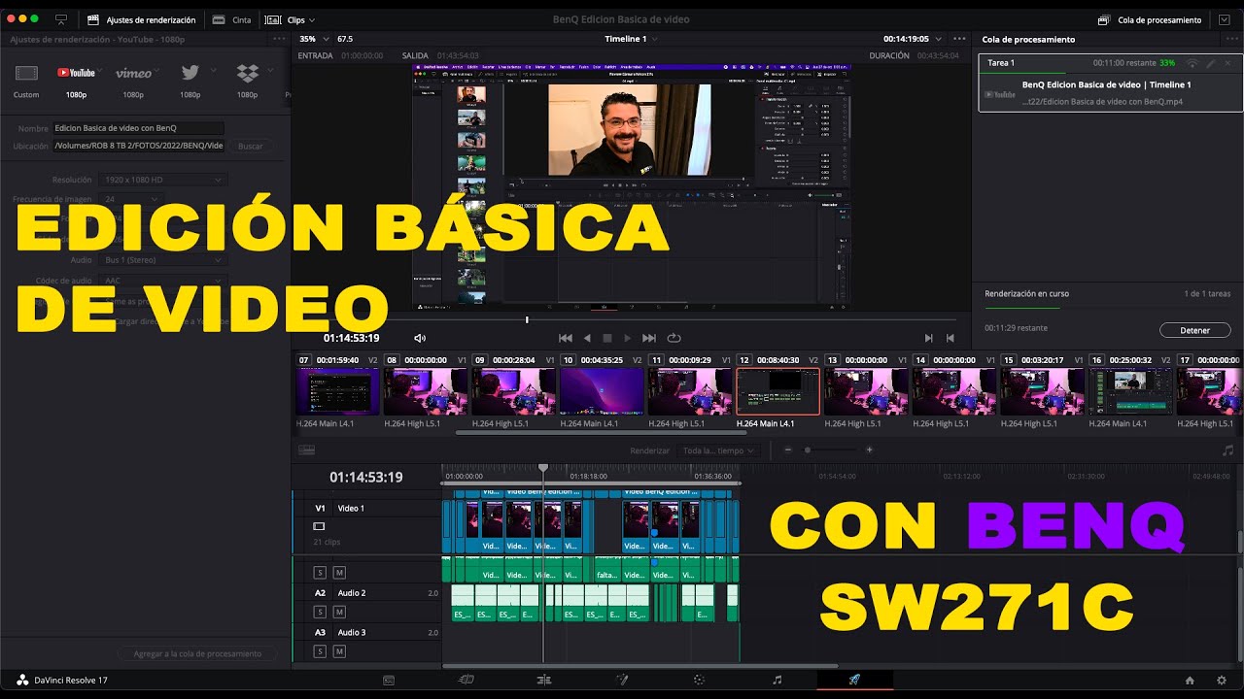Image resolution: width=1244 pixels, height=699 pixels.
Task: Open render settings panel options menu
Action: [x=279, y=39]
